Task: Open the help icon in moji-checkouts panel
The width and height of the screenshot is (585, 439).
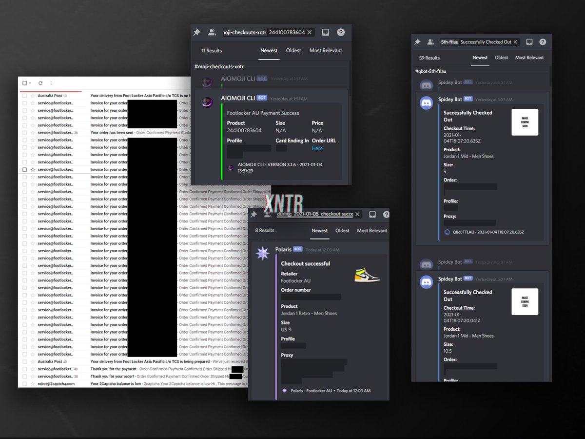Action: tap(341, 32)
